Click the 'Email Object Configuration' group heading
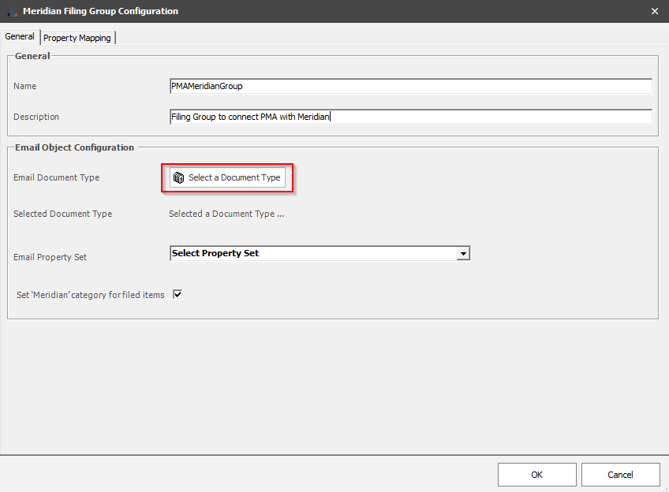This screenshot has height=492, width=669. point(75,147)
